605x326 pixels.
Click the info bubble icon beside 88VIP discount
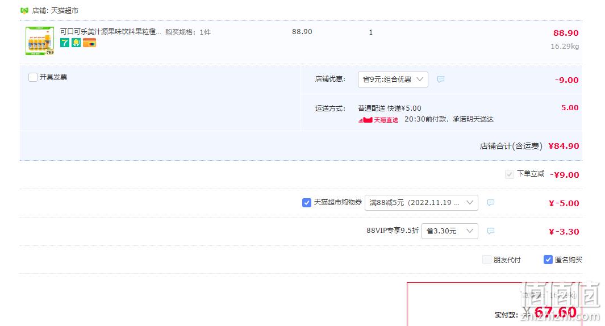[x=491, y=231]
